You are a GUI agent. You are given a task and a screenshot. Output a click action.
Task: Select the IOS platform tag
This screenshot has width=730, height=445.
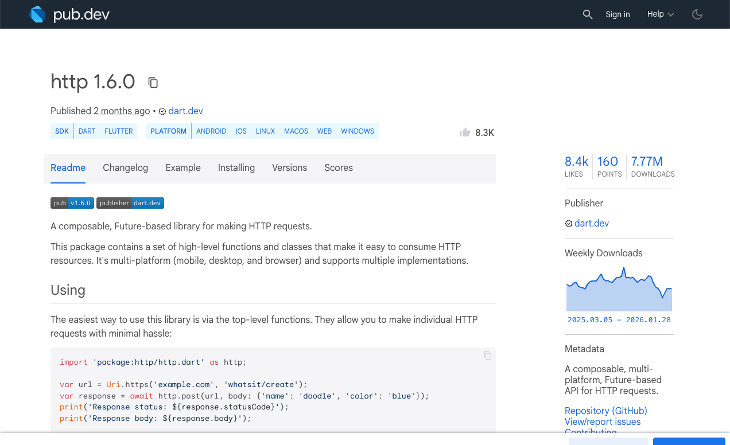[241, 131]
